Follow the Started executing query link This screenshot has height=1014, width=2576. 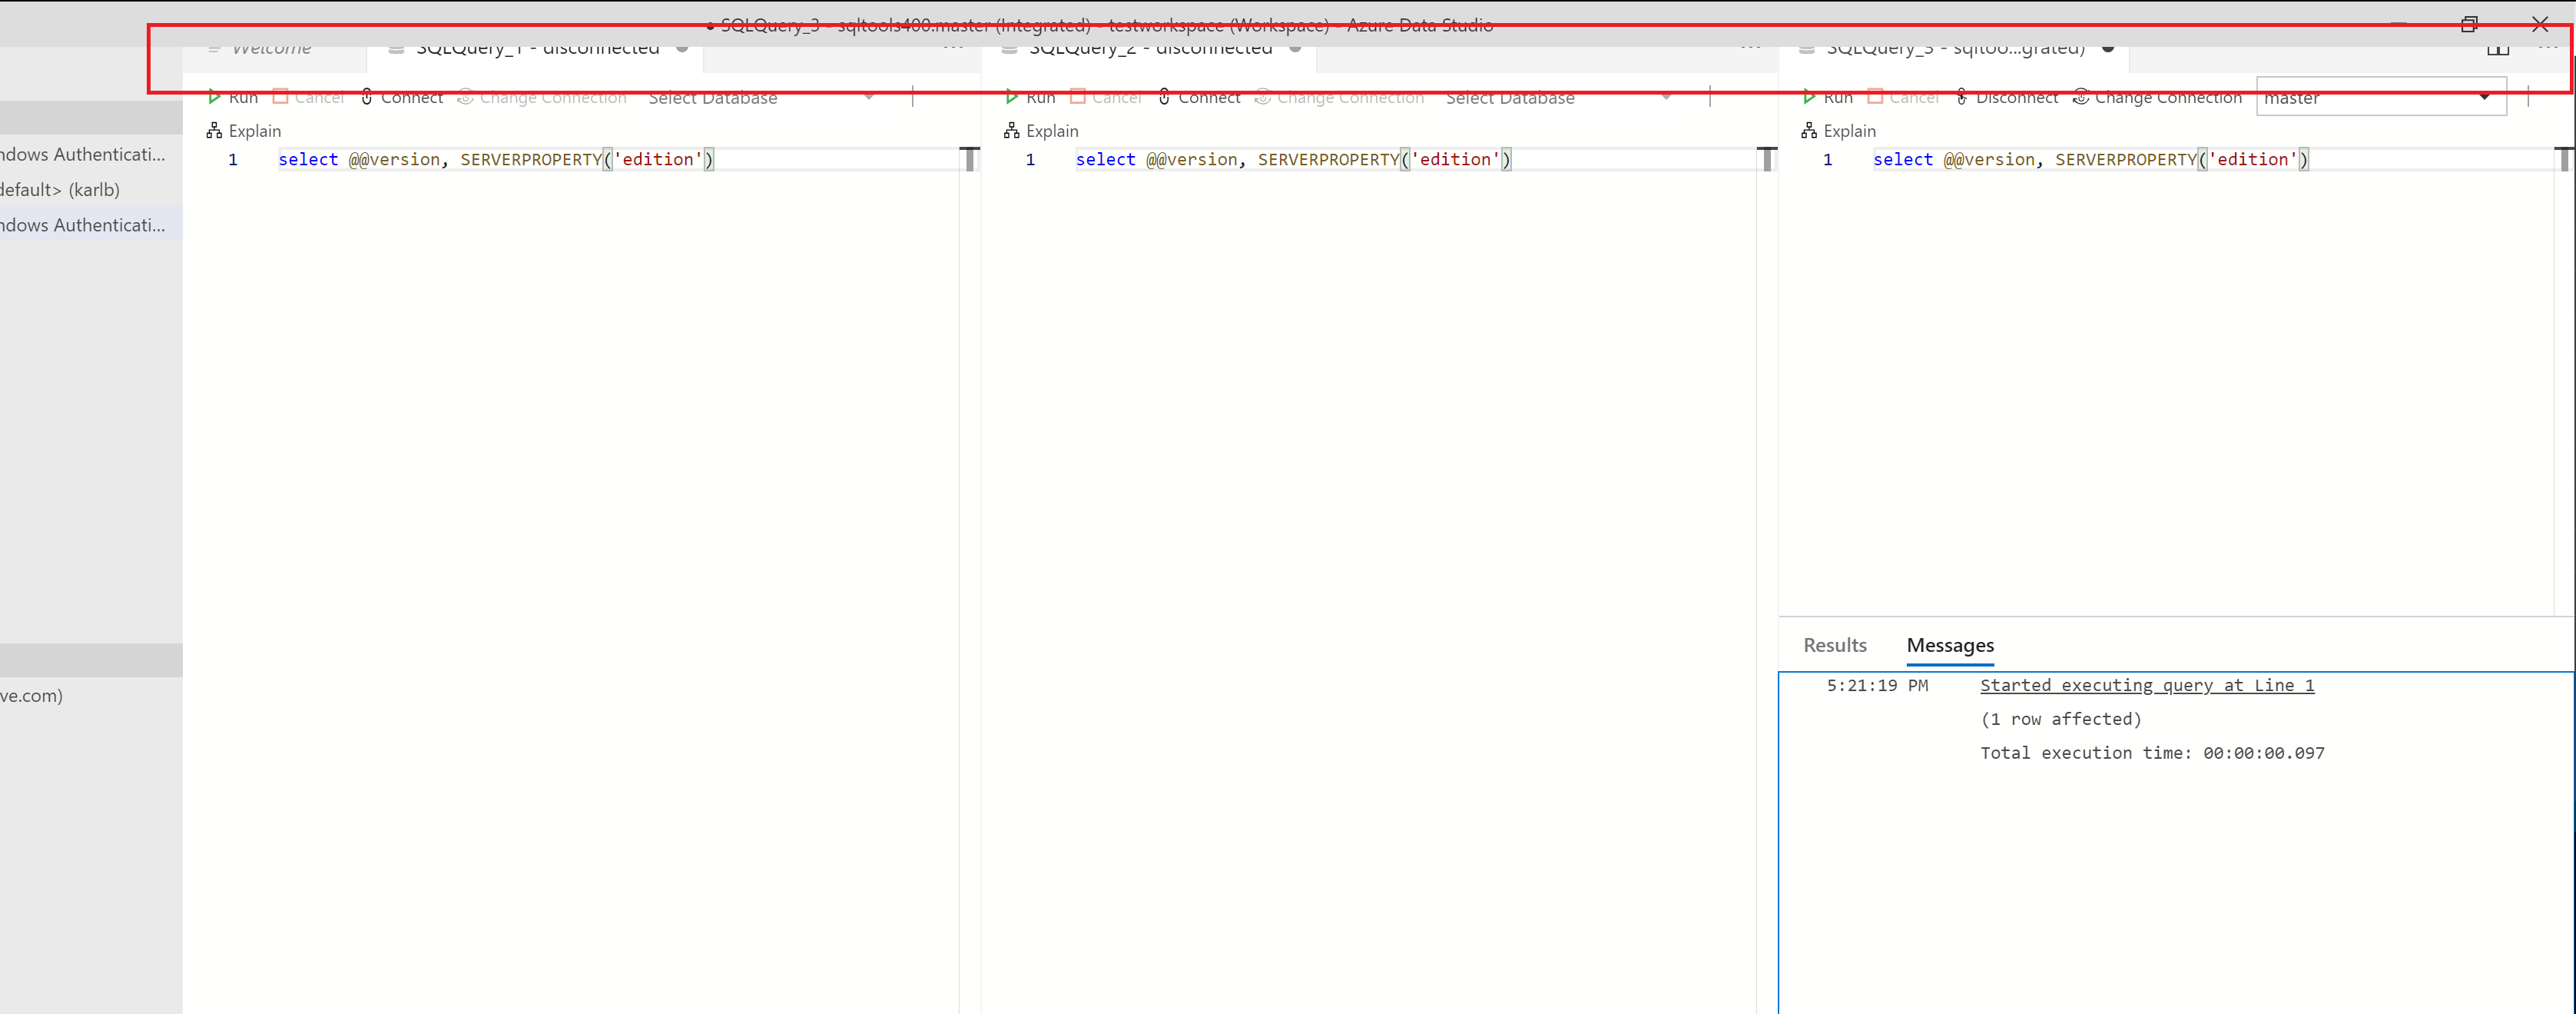[x=2146, y=685]
